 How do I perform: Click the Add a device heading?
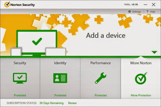pos(106,35)
